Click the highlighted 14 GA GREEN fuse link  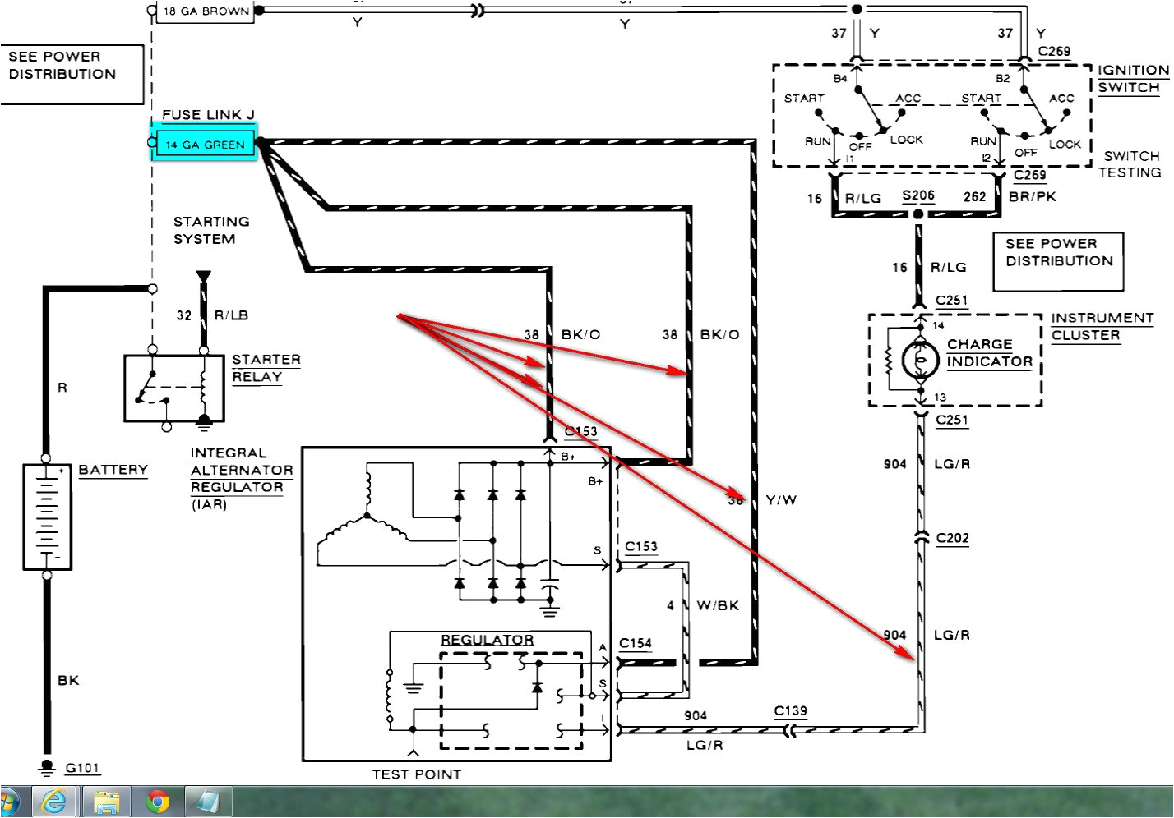204,143
